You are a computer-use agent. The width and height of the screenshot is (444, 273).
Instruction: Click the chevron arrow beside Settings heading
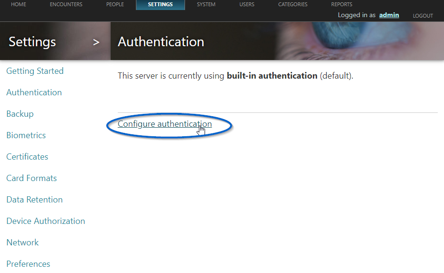tap(96, 42)
